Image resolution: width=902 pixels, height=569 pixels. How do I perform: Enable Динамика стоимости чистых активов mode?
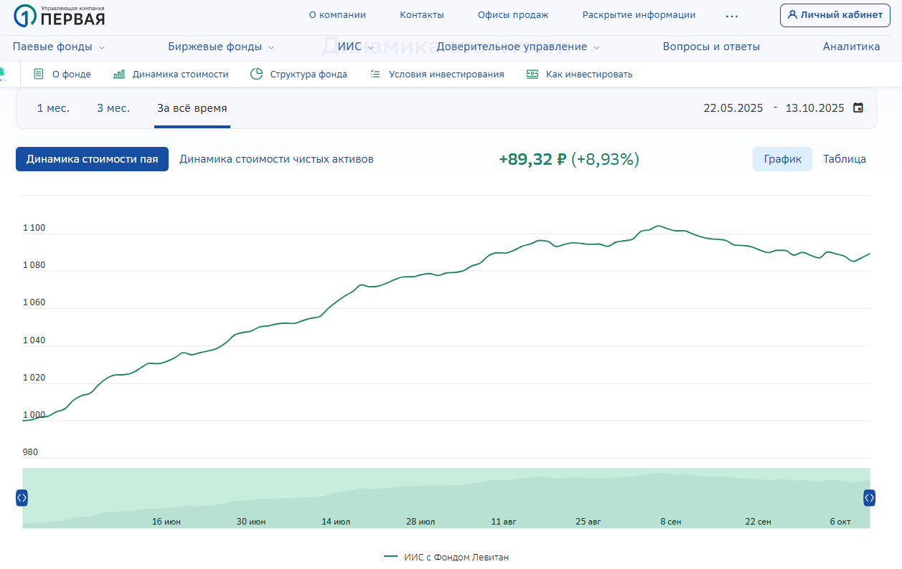tap(277, 158)
